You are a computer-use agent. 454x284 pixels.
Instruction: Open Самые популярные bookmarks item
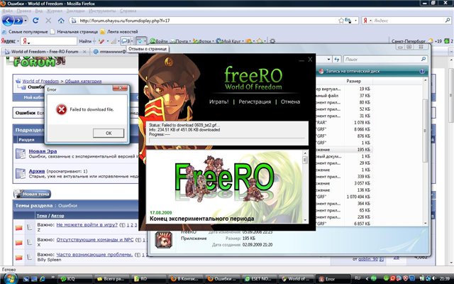coord(25,31)
